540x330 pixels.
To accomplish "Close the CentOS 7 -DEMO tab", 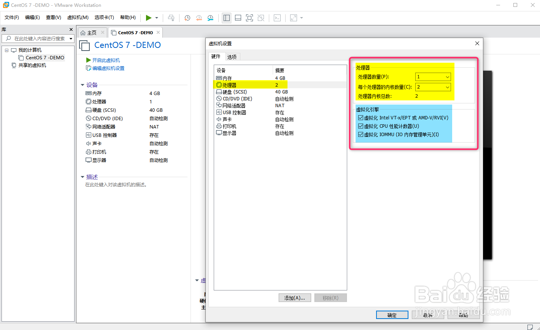I will click(x=158, y=33).
